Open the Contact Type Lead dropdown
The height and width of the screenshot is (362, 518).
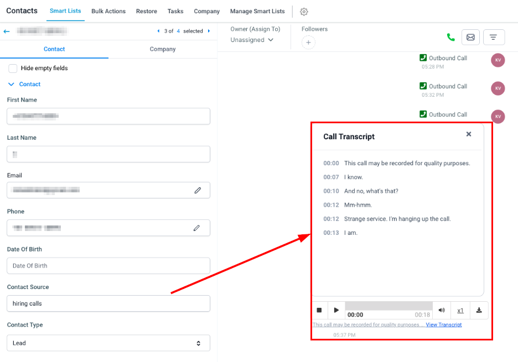[x=108, y=343]
